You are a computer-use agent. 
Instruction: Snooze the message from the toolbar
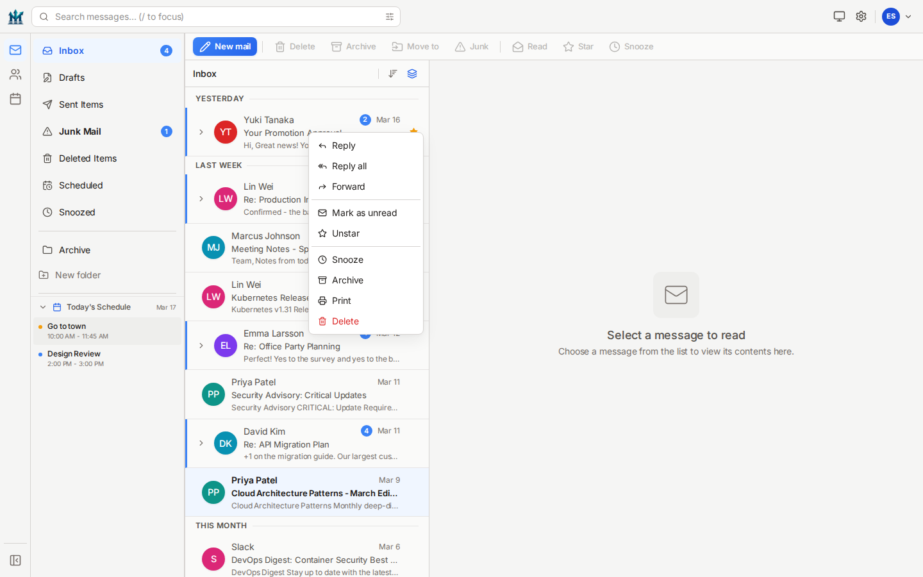pos(631,46)
